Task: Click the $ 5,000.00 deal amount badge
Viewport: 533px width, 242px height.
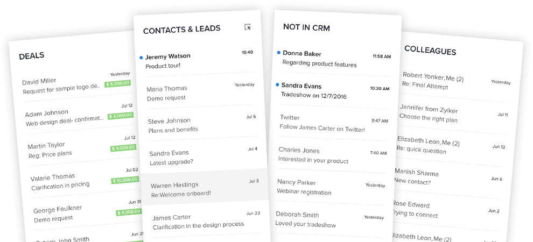Action: [117, 83]
